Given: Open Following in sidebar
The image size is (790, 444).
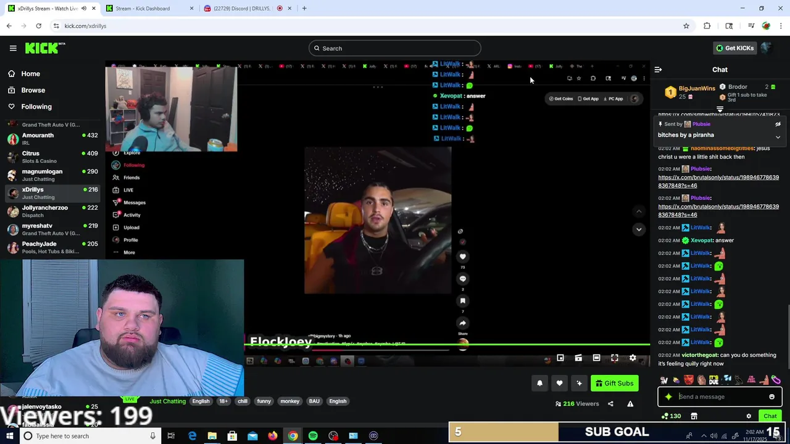Looking at the screenshot, I should [x=36, y=107].
